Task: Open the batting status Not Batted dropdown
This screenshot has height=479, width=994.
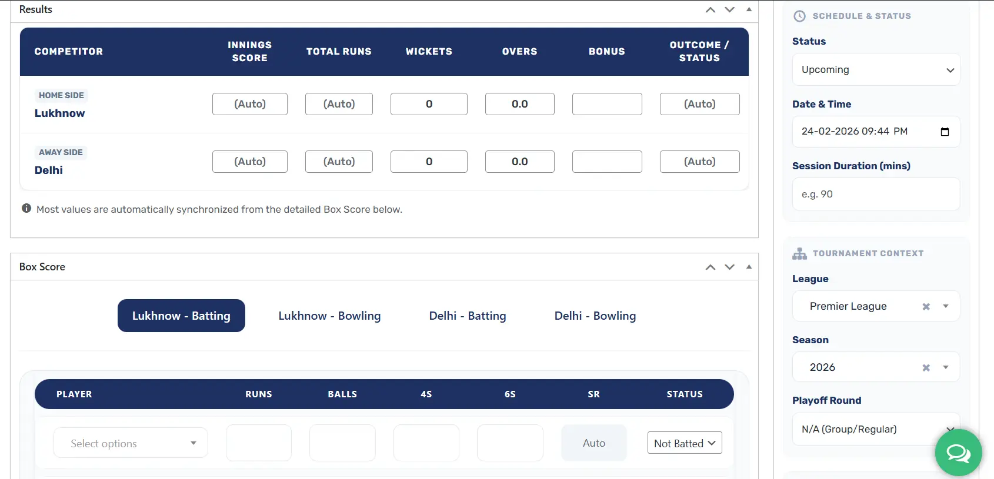Action: point(684,443)
